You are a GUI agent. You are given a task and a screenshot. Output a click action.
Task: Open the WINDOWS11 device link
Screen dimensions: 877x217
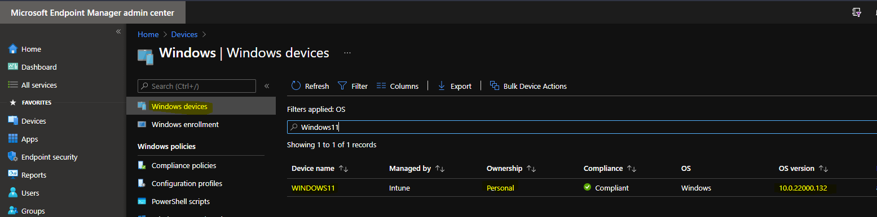pyautogui.click(x=313, y=188)
